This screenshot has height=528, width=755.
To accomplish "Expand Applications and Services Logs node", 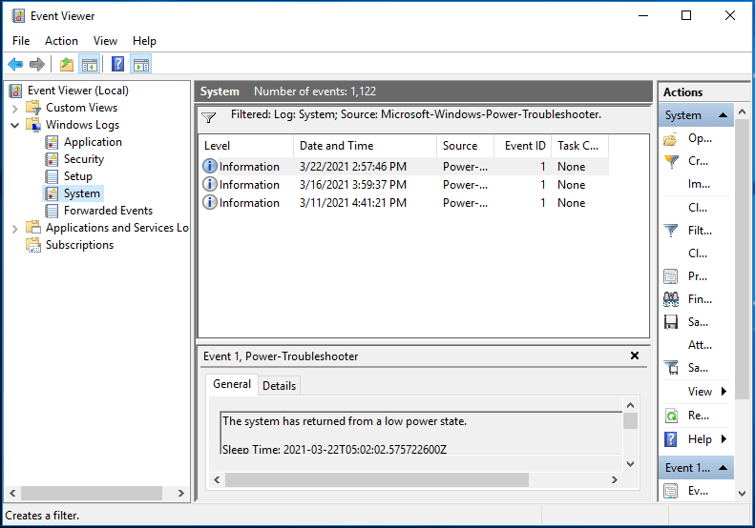I will [x=15, y=228].
